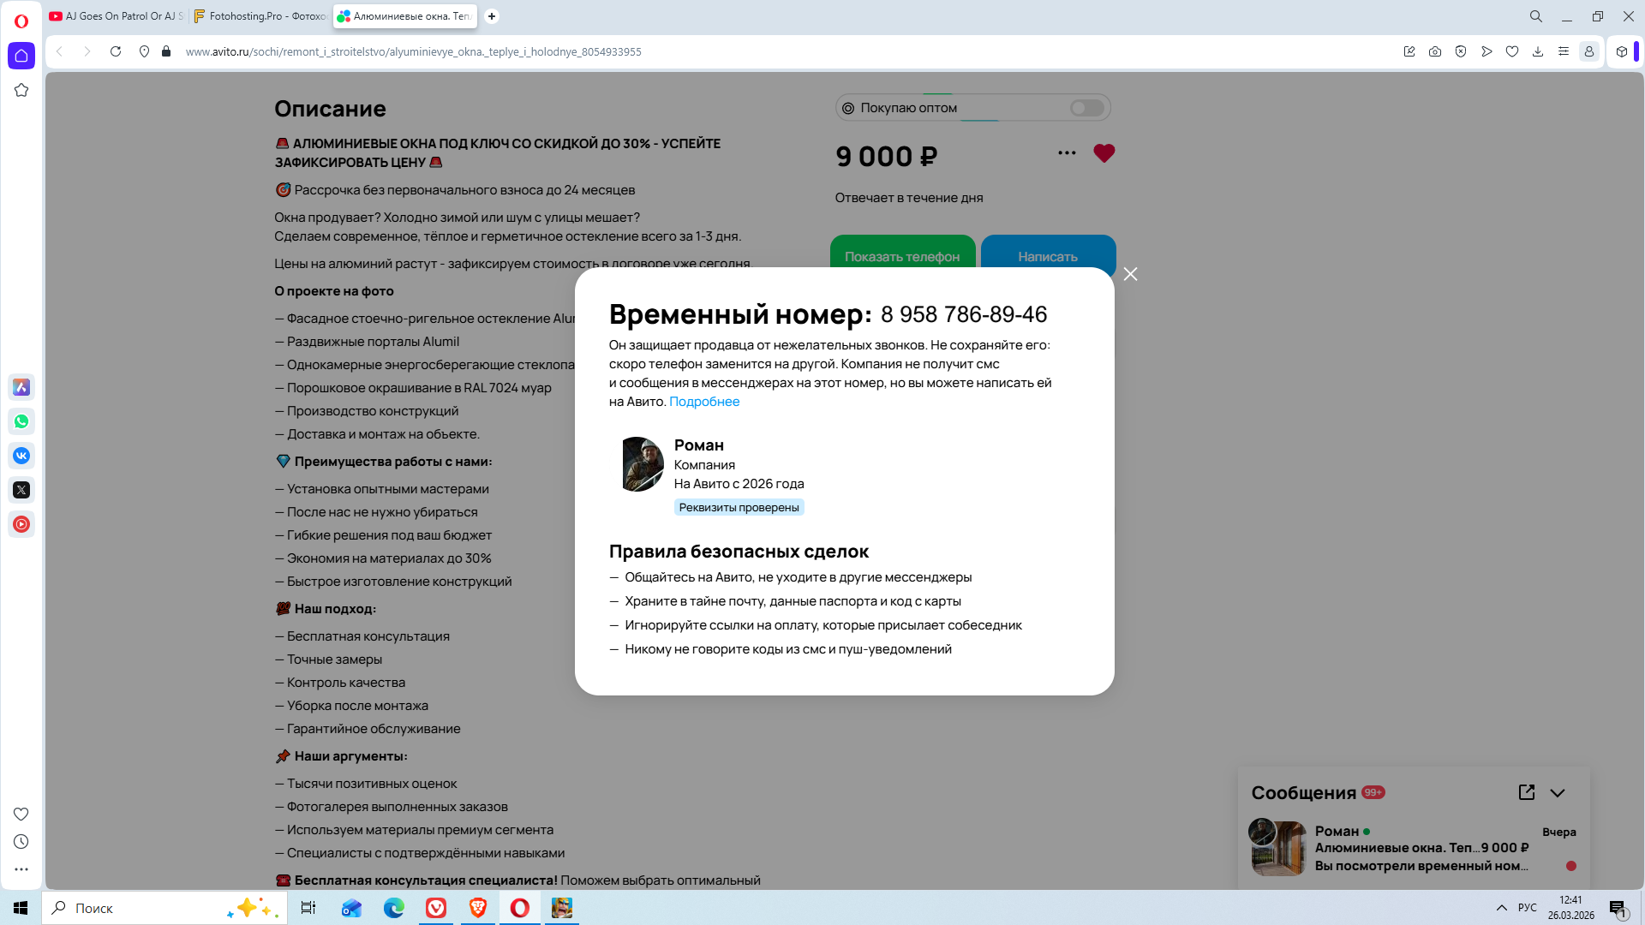This screenshot has width=1645, height=925.
Task: Click the Подробнее link
Action: [703, 402]
